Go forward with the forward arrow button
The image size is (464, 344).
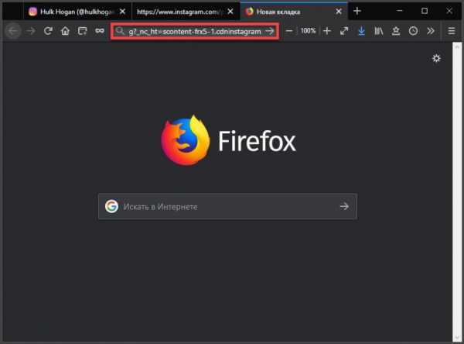pyautogui.click(x=31, y=31)
